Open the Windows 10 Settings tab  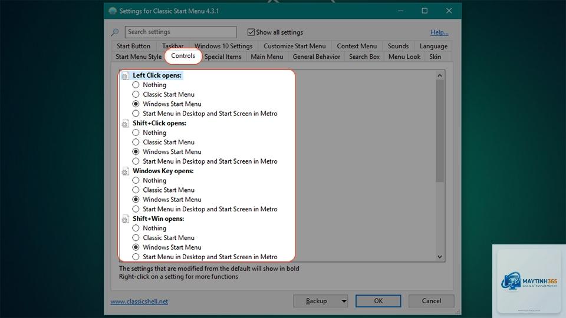[x=223, y=46]
